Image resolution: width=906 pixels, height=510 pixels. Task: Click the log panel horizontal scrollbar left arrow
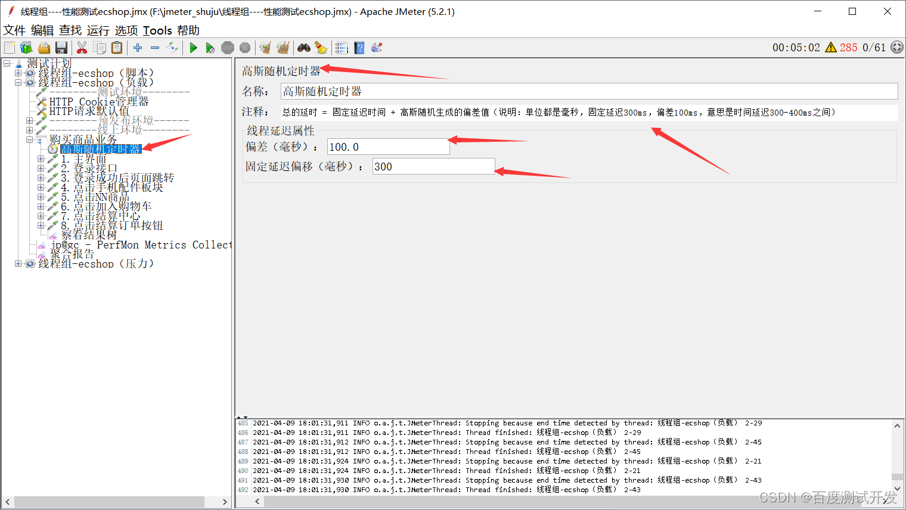tap(257, 502)
